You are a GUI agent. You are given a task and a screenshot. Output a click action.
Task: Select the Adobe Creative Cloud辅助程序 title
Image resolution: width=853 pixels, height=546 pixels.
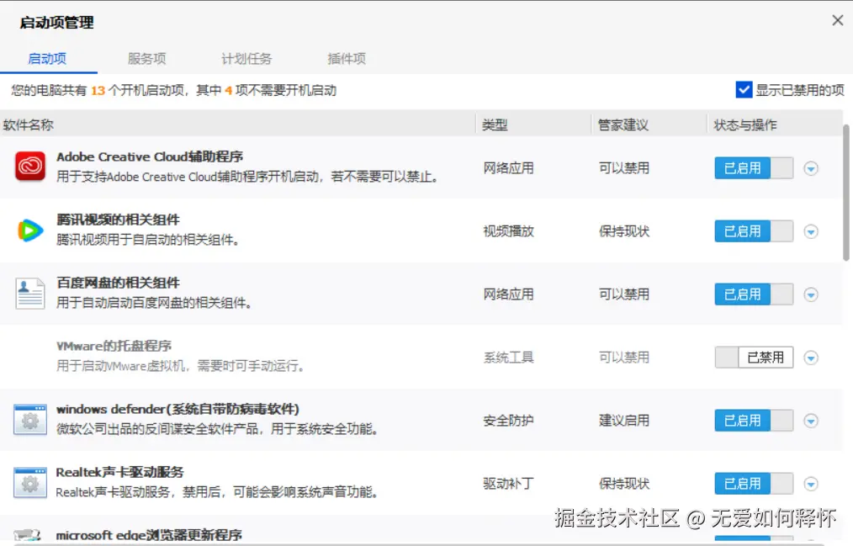click(x=150, y=156)
